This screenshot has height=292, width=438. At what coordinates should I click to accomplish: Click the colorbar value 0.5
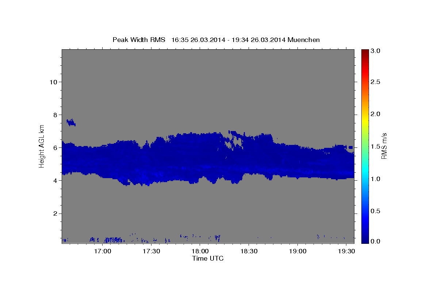(376, 211)
